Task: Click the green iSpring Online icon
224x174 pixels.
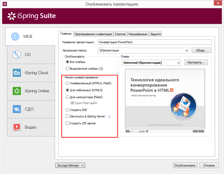Action: pos(17,91)
